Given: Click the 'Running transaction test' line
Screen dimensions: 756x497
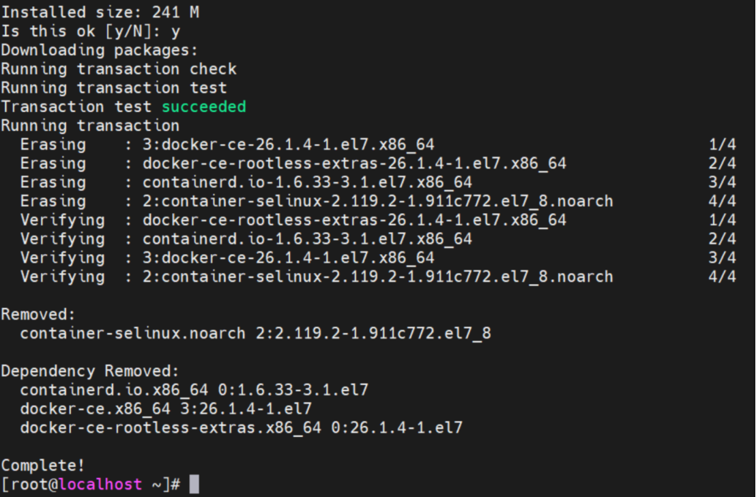Looking at the screenshot, I should click(114, 88).
